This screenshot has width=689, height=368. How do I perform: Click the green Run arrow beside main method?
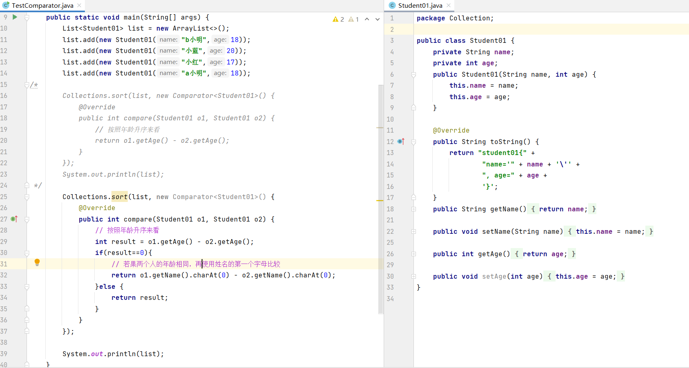pyautogui.click(x=15, y=17)
